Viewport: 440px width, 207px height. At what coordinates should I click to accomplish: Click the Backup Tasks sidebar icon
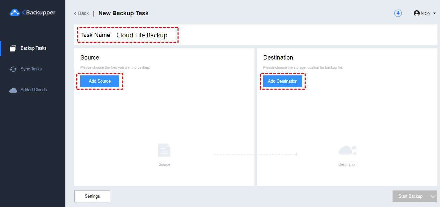[x=13, y=48]
